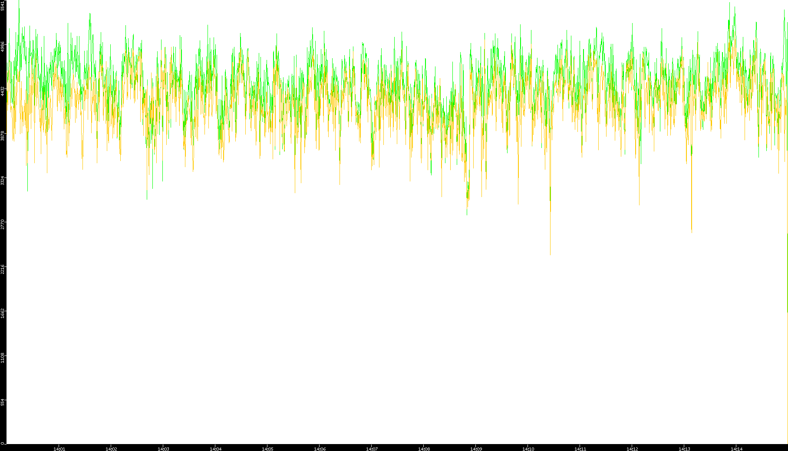Click the 3324 y-axis value label
Image resolution: width=788 pixels, height=451 pixels.
pyautogui.click(x=3, y=180)
